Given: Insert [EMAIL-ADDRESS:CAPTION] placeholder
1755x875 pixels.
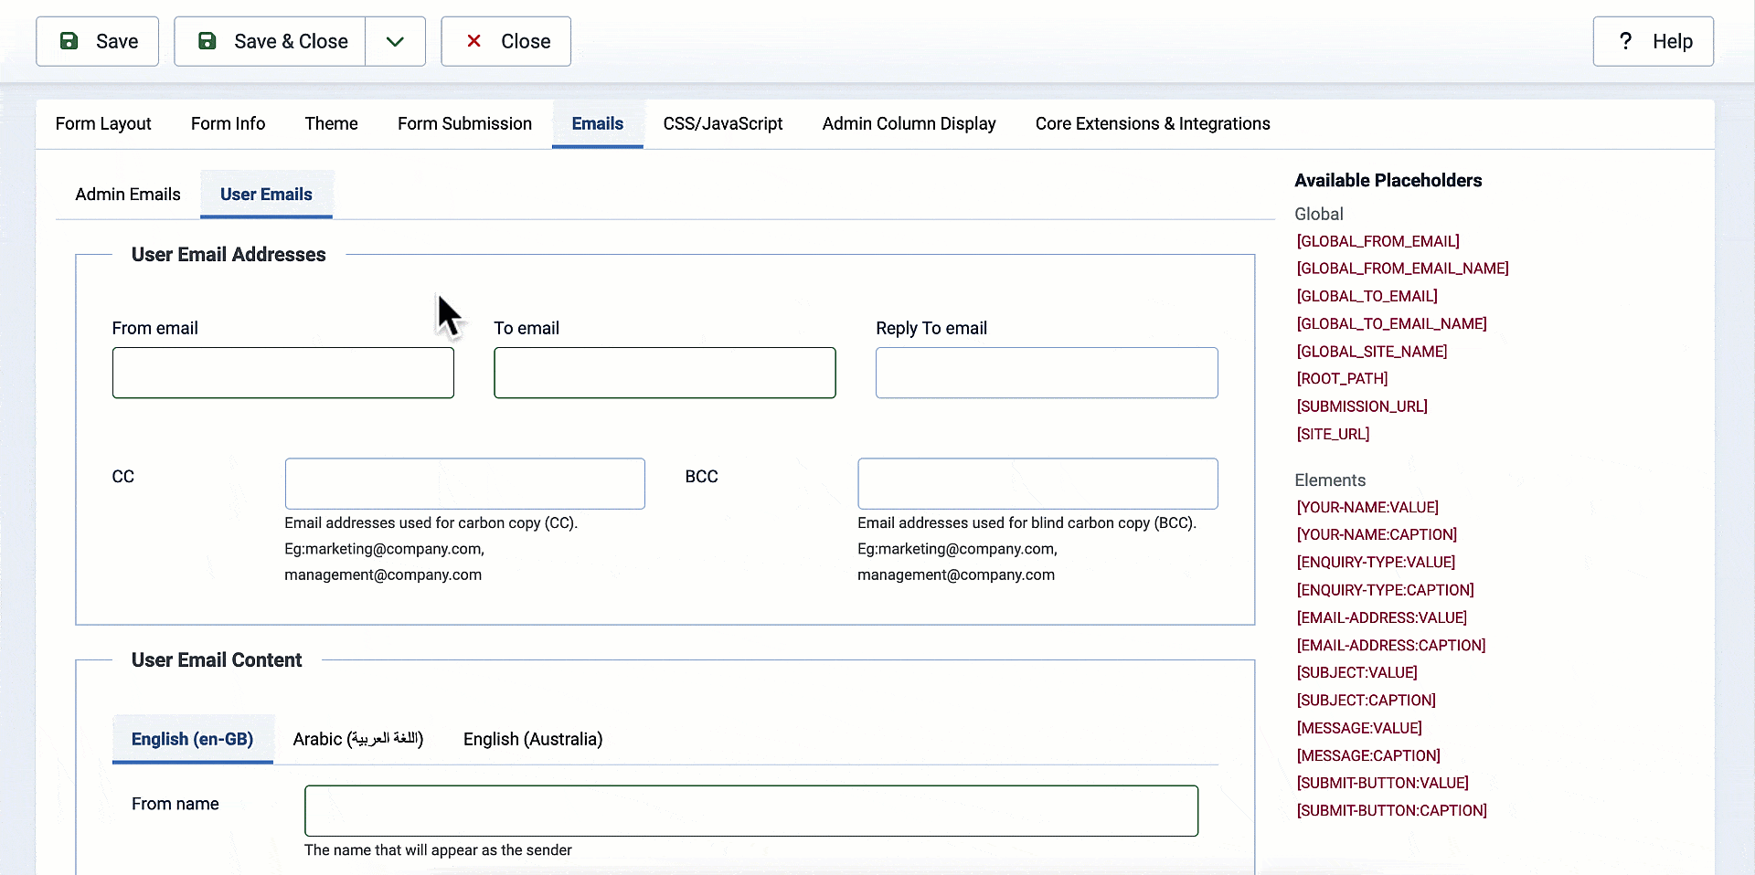Looking at the screenshot, I should tap(1391, 645).
